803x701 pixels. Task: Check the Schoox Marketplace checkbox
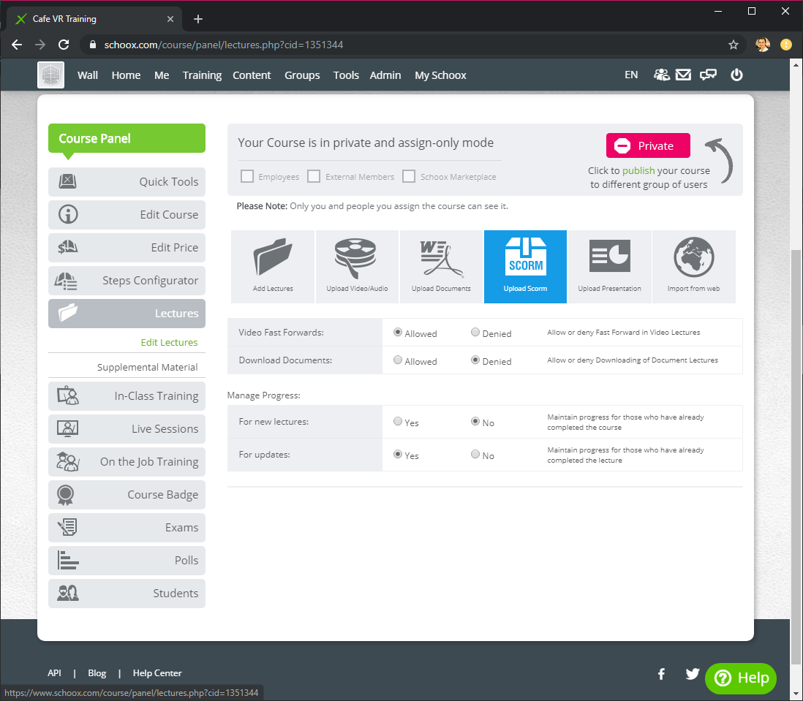[409, 177]
